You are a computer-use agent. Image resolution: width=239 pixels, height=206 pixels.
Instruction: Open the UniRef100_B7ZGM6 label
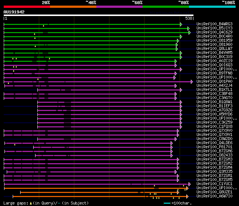(x=214, y=151)
